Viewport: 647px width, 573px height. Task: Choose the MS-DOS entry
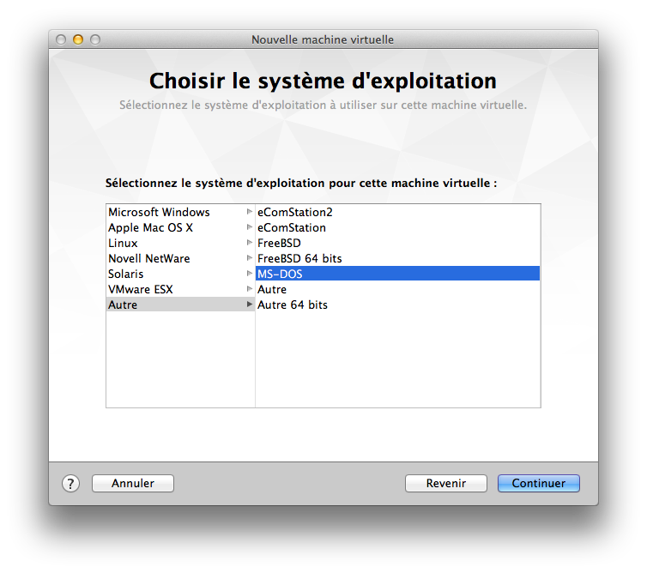tap(398, 274)
